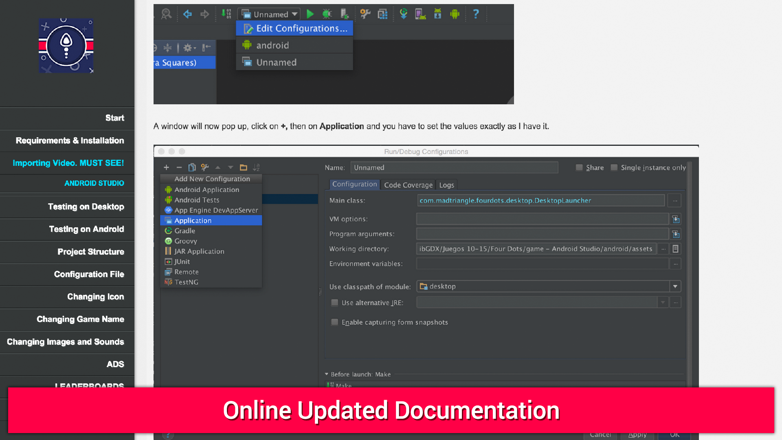782x440 pixels.
Task: Select Application from Add New Configuration list
Action: [x=211, y=220]
